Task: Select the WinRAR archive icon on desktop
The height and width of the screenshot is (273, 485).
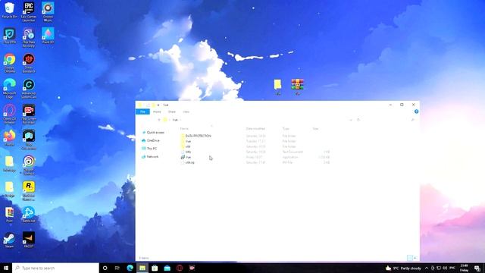Action: click(297, 86)
